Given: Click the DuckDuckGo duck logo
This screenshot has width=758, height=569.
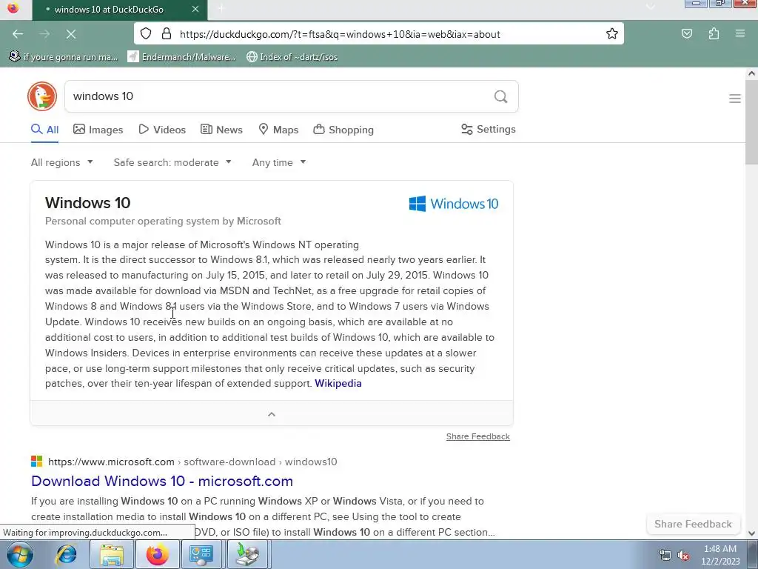Looking at the screenshot, I should (42, 96).
